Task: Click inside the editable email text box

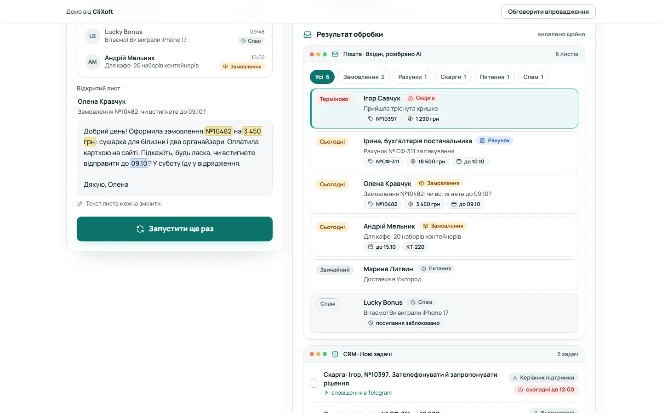Action: [175, 158]
